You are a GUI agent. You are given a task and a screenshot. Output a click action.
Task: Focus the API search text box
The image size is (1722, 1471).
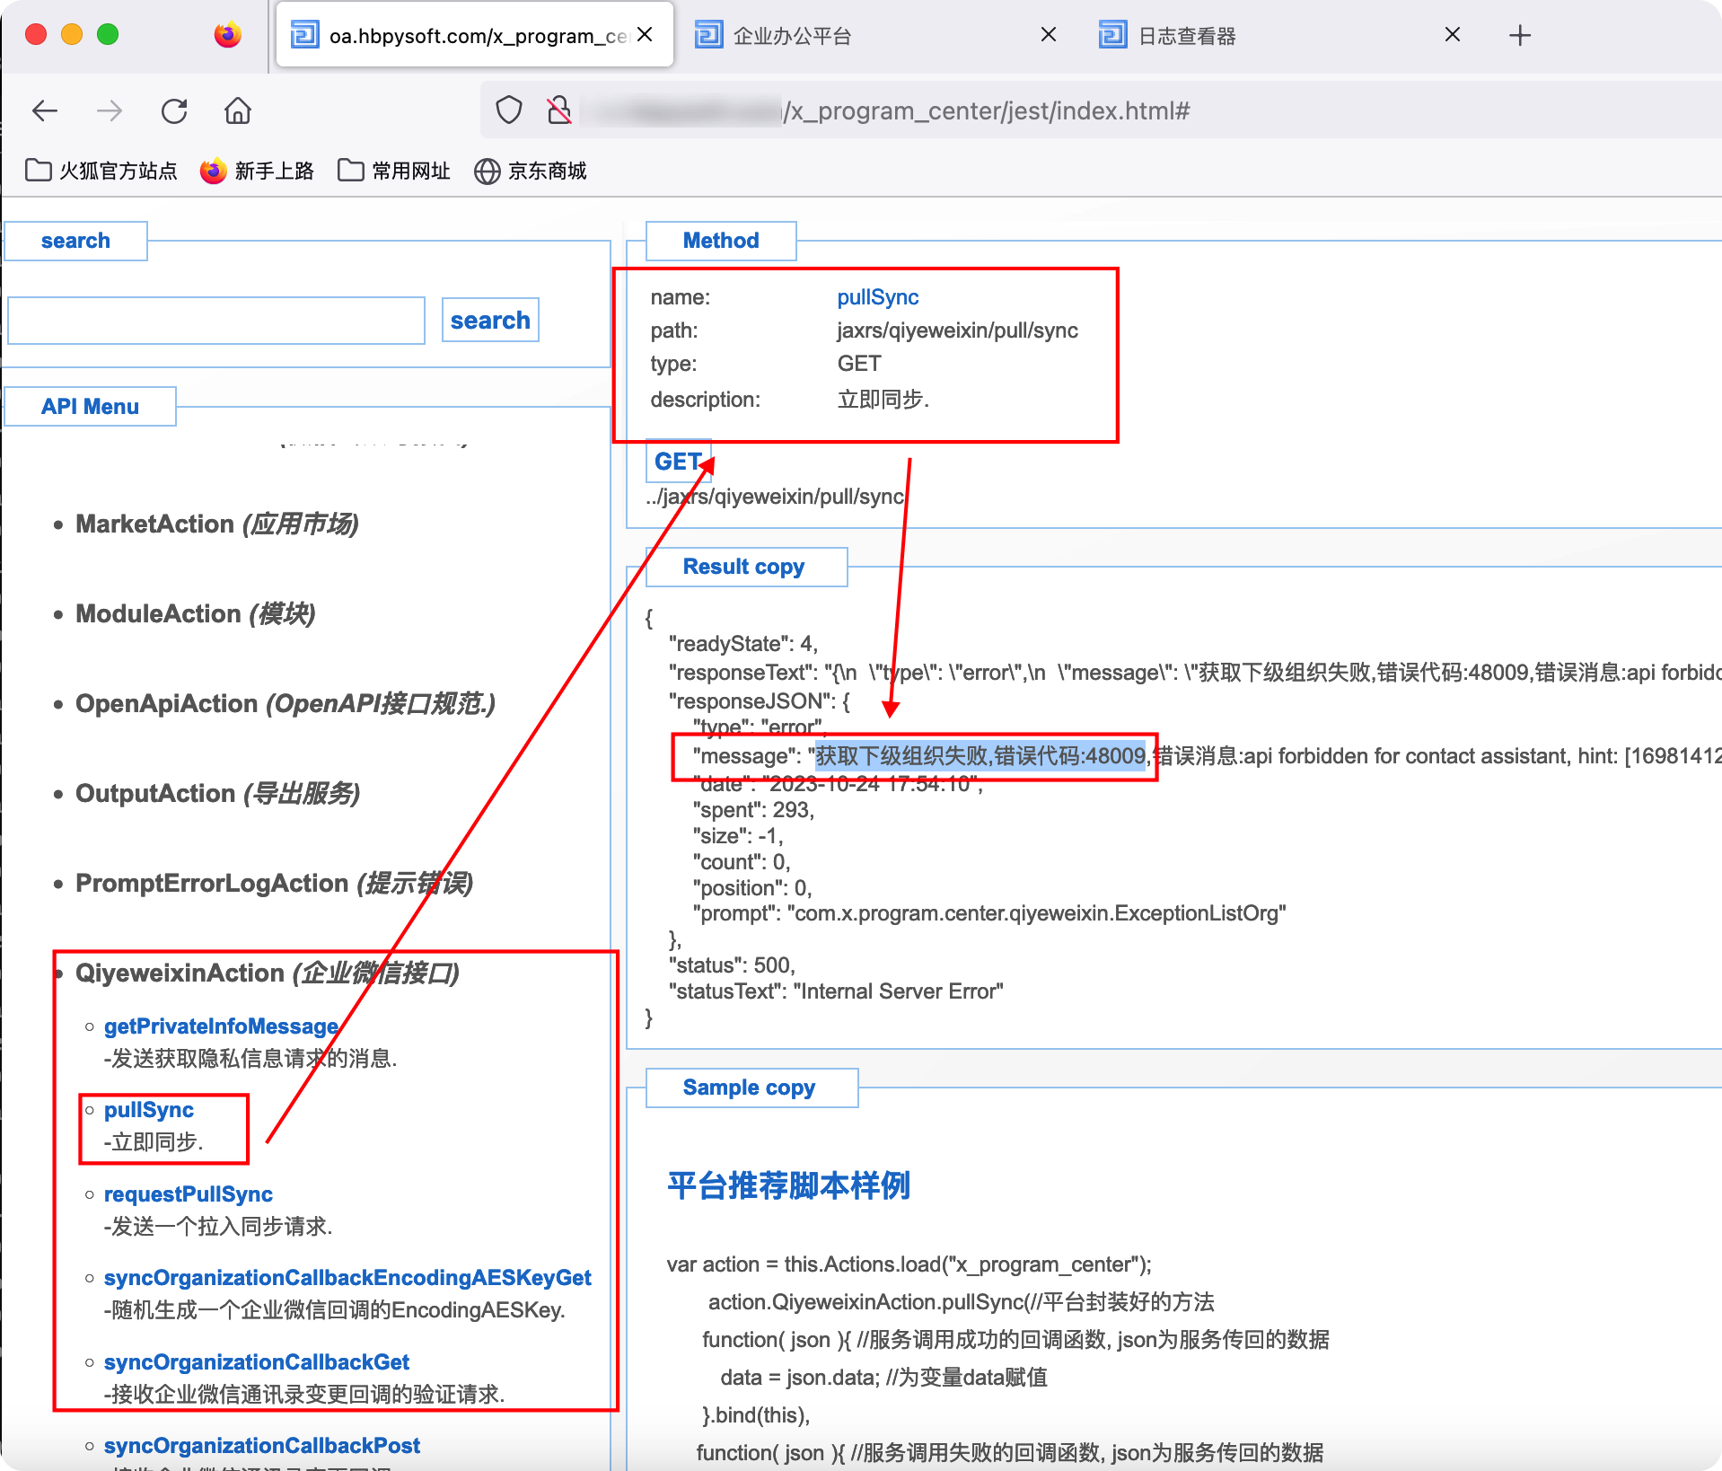pos(216,321)
